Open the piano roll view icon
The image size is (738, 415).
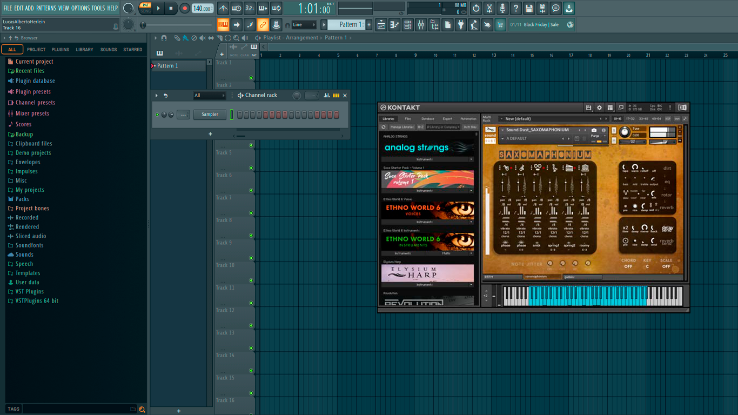pos(394,25)
